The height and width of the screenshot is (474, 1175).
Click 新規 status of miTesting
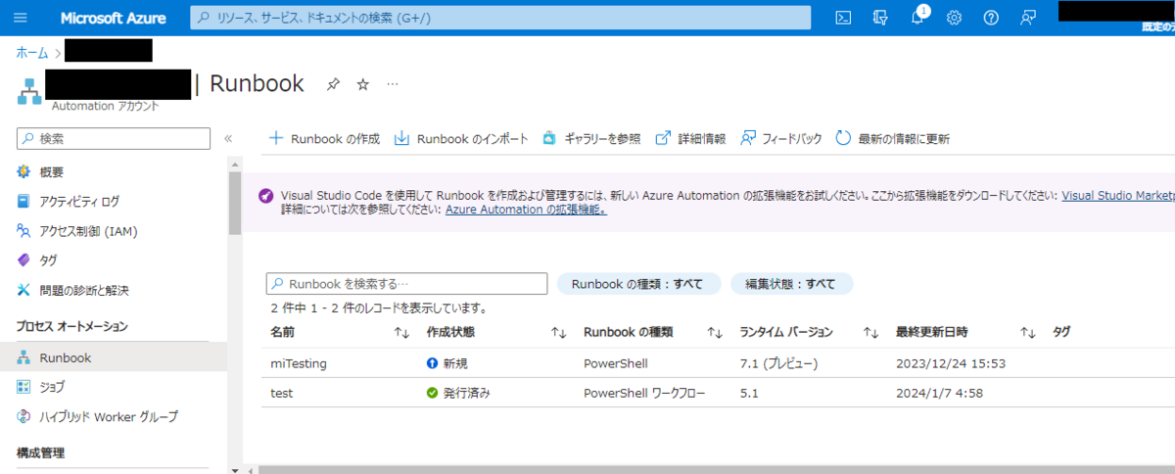tap(447, 363)
